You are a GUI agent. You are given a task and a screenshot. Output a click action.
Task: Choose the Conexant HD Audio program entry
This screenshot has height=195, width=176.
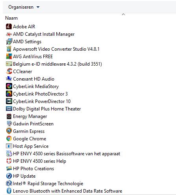click(x=33, y=79)
